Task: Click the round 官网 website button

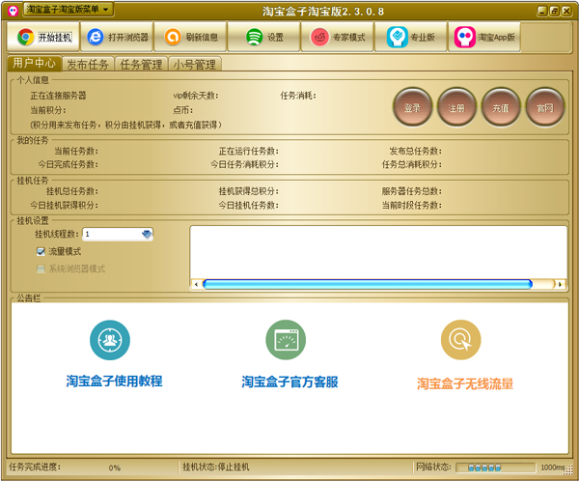Action: 545,107
